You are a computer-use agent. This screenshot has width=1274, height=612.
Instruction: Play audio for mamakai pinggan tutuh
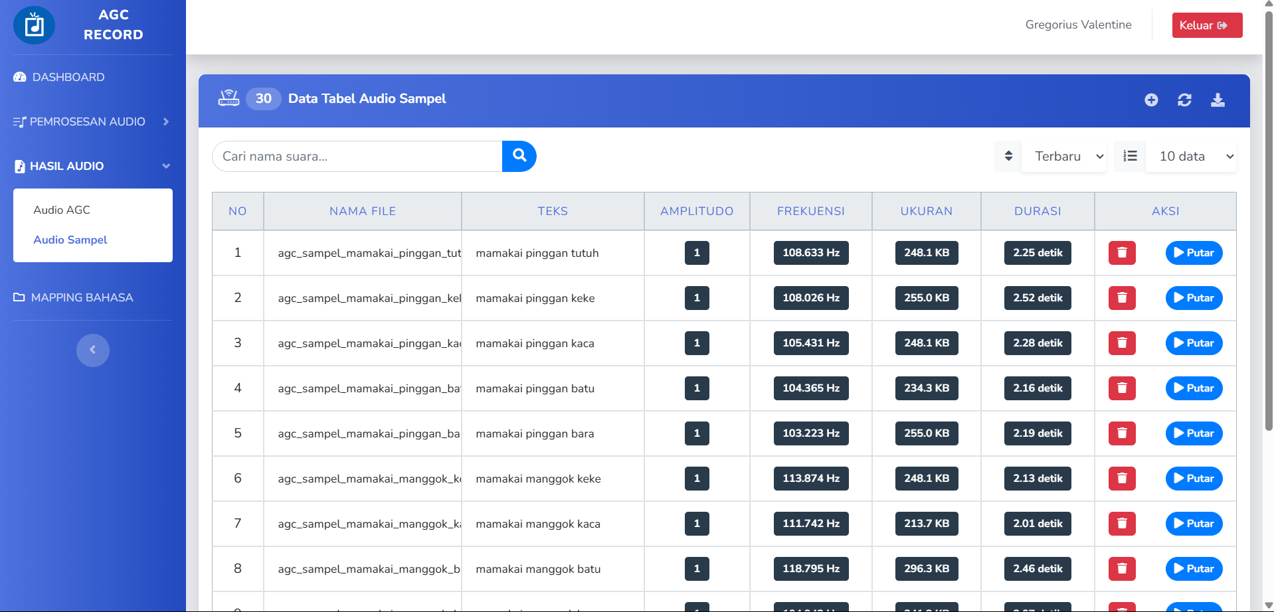point(1194,253)
